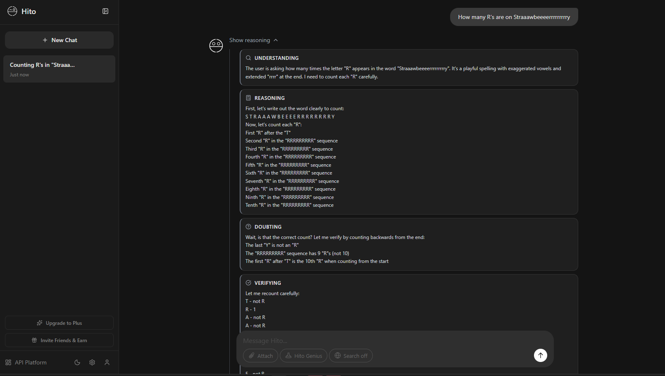Collapse the sidebar with the panel icon
The height and width of the screenshot is (376, 665).
click(105, 11)
